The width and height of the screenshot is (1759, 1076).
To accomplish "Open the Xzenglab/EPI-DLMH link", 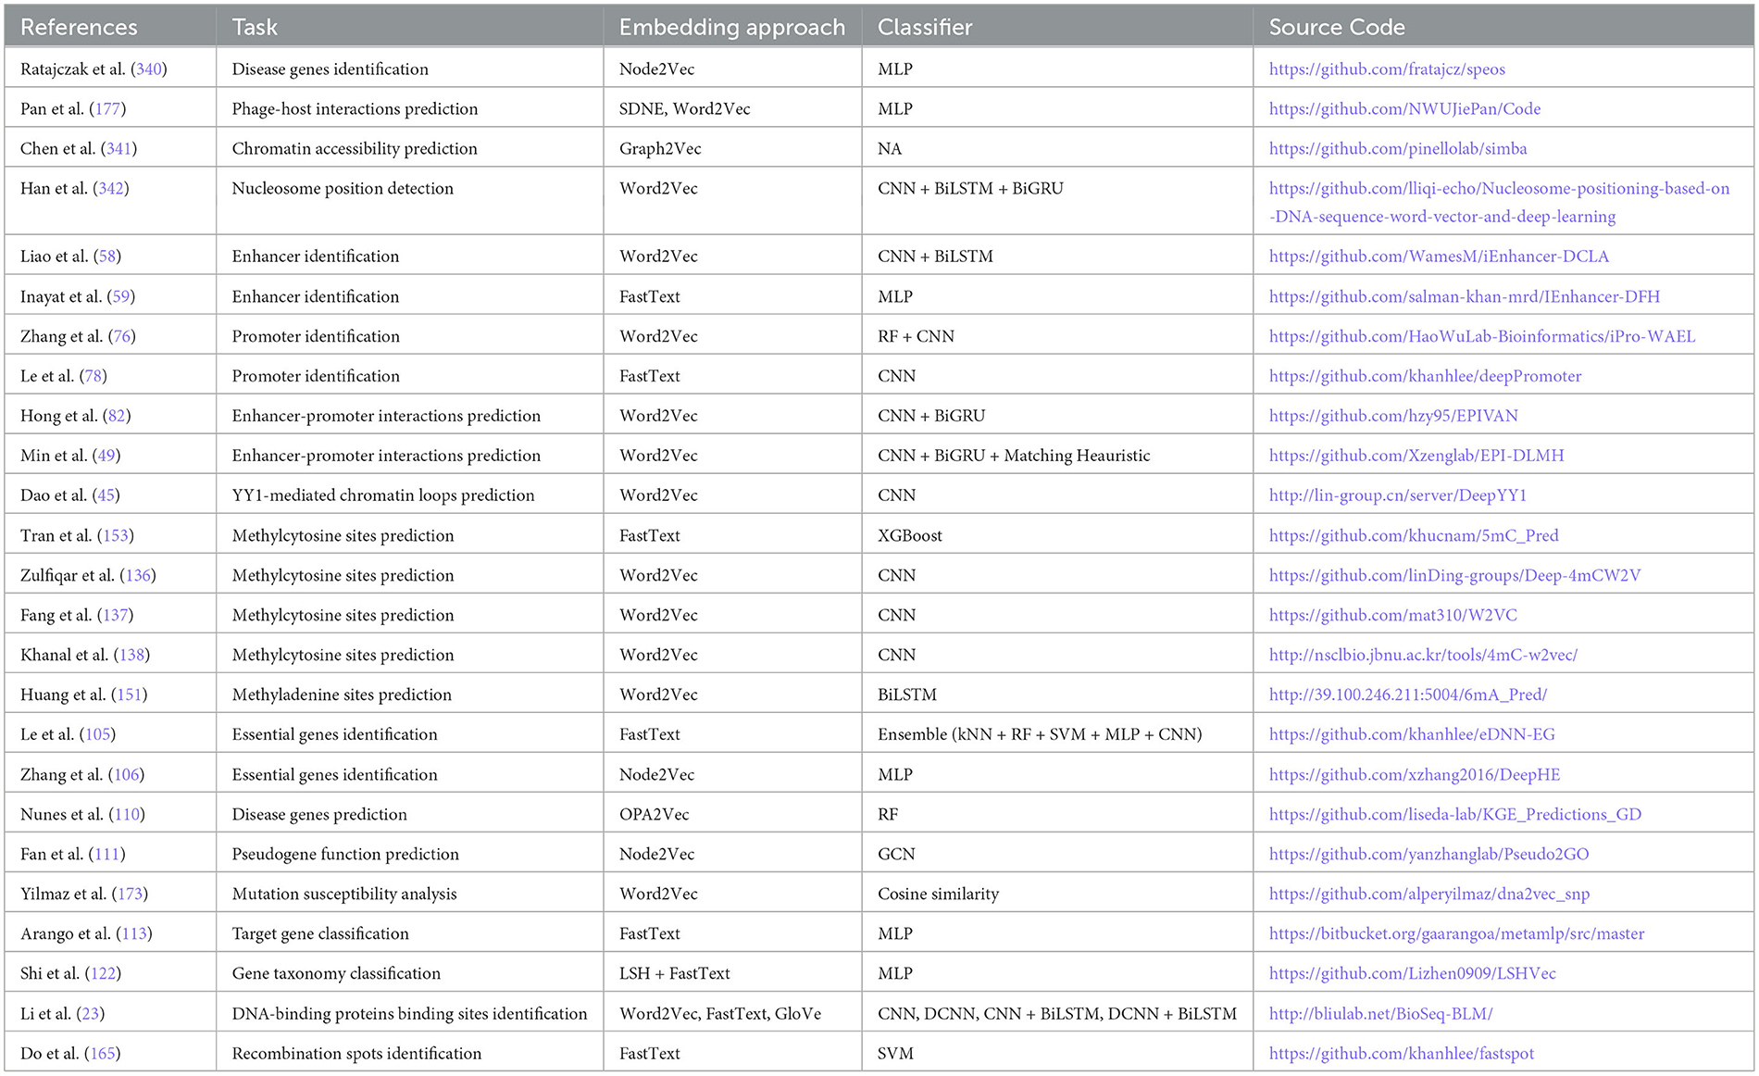I will 1416,457.
